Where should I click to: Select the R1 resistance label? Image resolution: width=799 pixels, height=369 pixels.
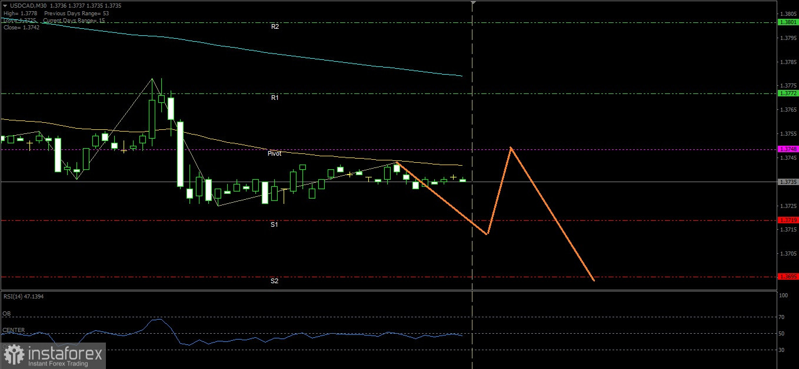pyautogui.click(x=275, y=98)
